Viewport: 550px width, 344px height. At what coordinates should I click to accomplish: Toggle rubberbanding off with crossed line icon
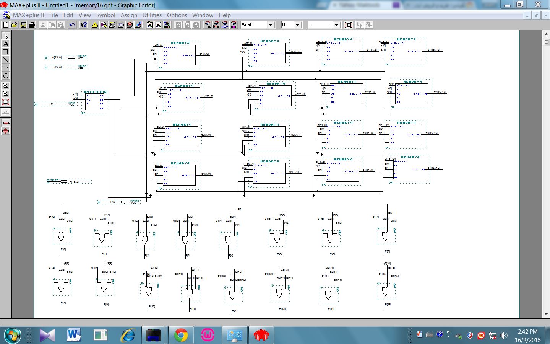point(6,131)
